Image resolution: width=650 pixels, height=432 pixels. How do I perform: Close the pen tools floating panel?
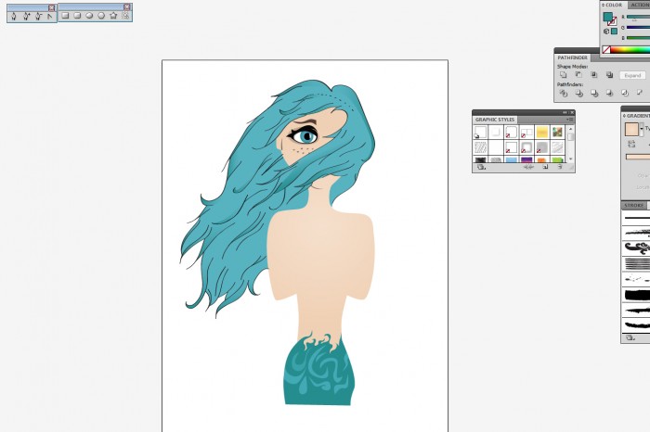51,7
